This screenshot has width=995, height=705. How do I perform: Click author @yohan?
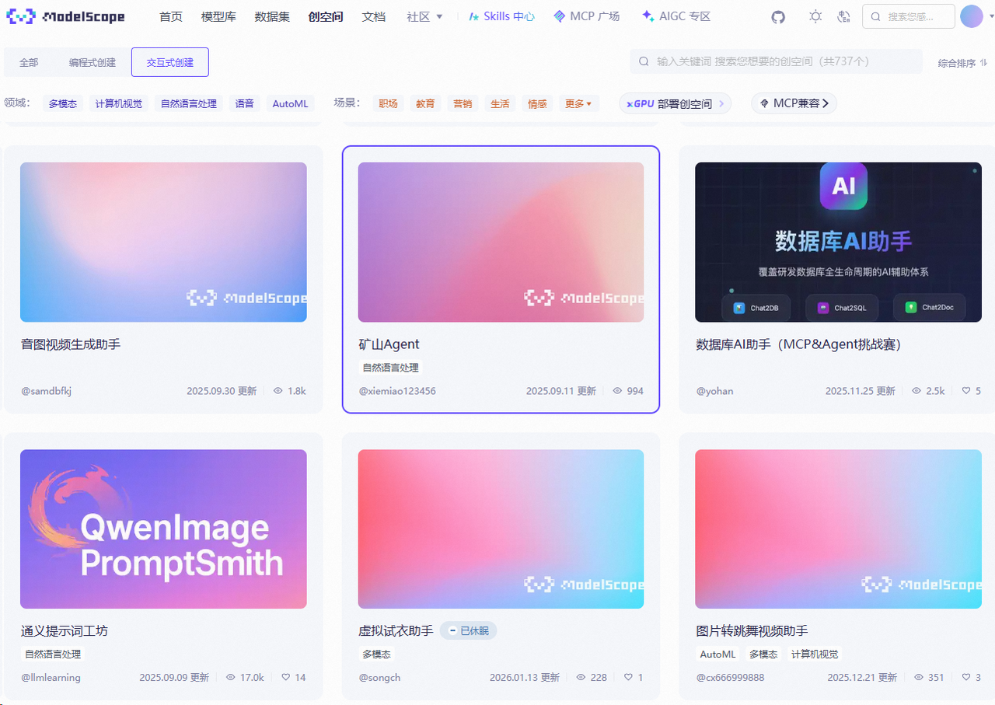point(714,391)
